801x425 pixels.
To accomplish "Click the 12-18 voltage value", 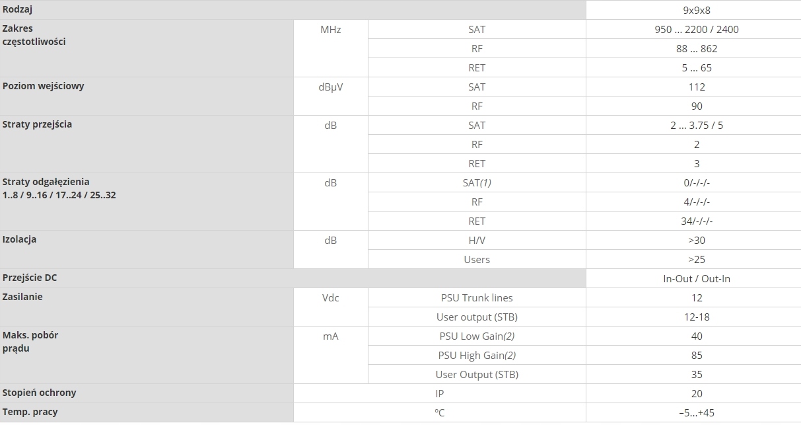I will [x=696, y=317].
